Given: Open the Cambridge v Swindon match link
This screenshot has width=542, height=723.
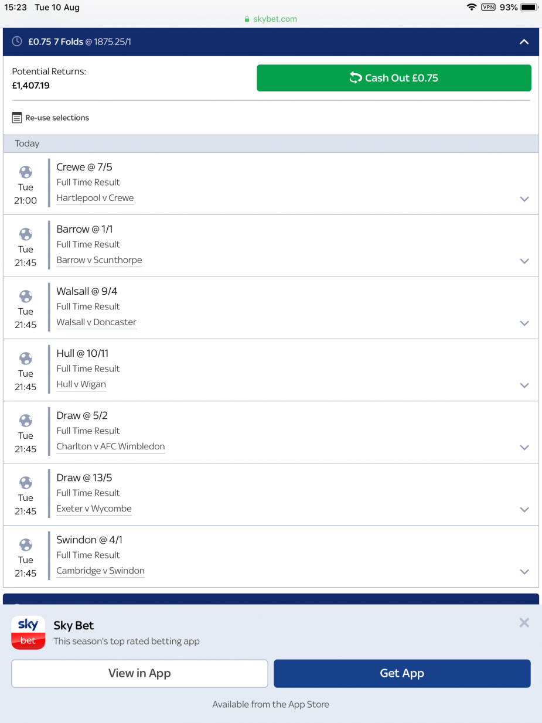Looking at the screenshot, I should click(x=100, y=571).
